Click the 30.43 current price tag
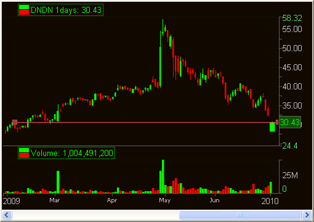 tap(290, 122)
